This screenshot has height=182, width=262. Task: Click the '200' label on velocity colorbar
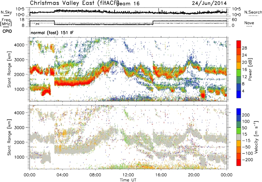(246, 115)
